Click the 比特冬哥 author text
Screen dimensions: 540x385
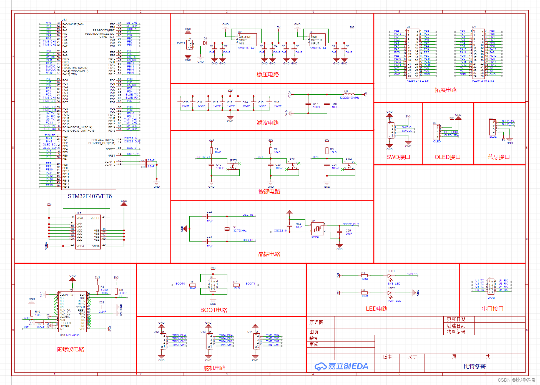[x=474, y=366]
